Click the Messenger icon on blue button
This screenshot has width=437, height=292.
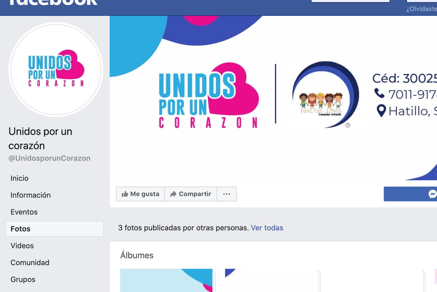tap(433, 194)
